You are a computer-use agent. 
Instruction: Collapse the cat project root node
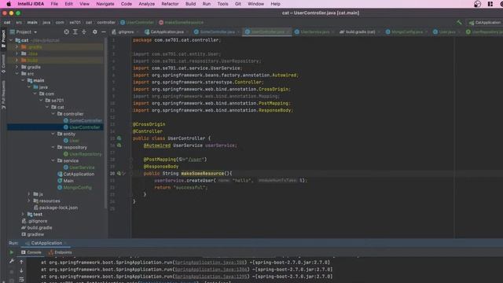pos(11,40)
